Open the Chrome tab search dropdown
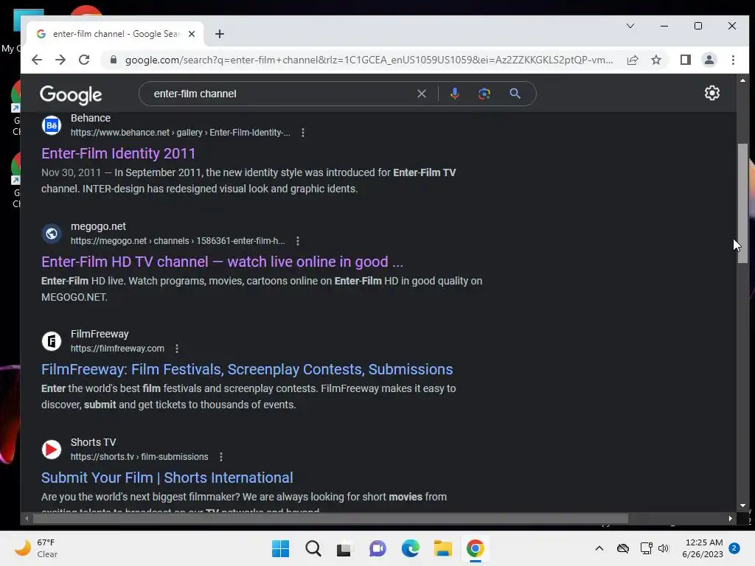The width and height of the screenshot is (755, 566). tap(630, 26)
